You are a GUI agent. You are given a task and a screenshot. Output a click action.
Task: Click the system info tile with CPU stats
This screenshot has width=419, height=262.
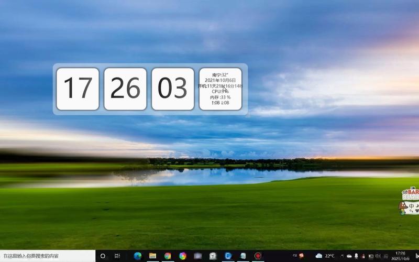point(220,89)
